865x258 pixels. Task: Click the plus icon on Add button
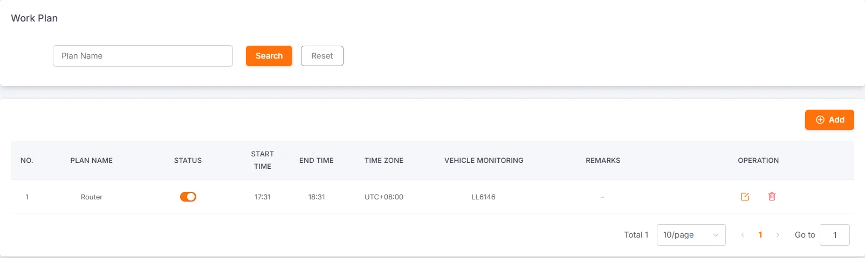[x=820, y=120]
